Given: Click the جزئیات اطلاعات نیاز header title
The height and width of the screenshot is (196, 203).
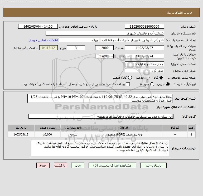Looking at the screenshot, I should click(180, 13).
